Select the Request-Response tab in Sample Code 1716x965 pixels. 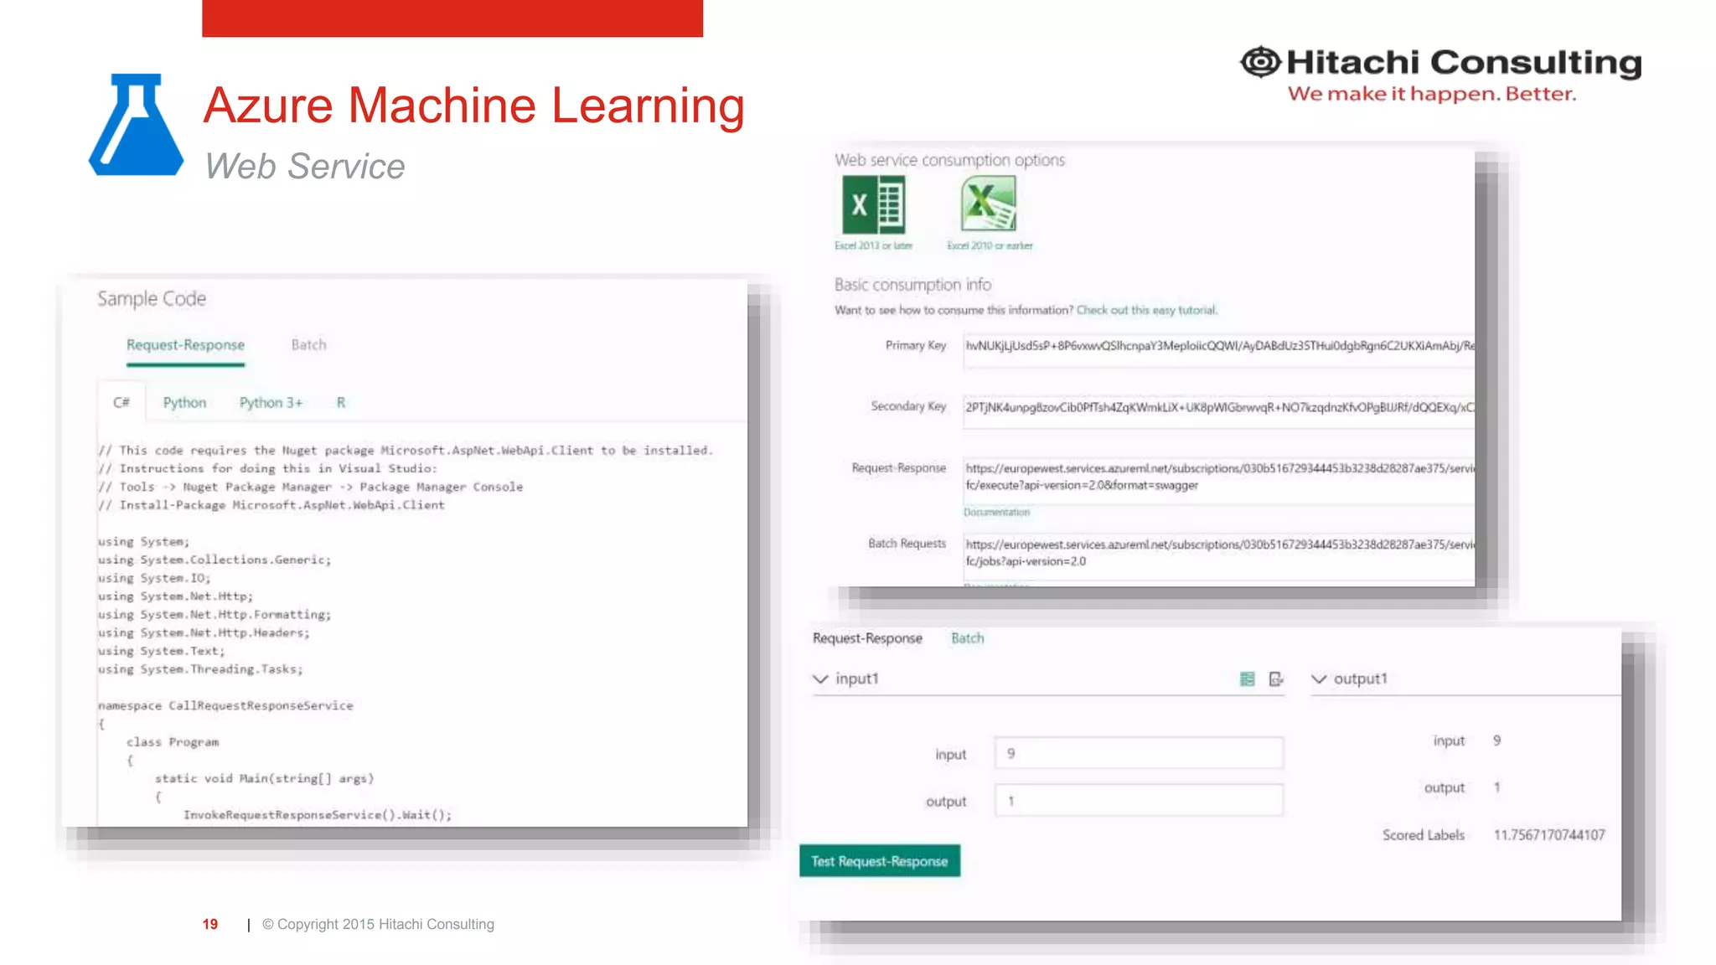[185, 345]
